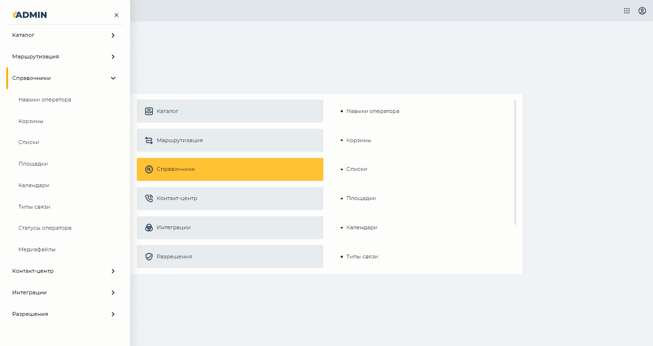Viewport: 653px width, 346px height.
Task: Click the vertical scrollbar of links panel
Action: click(515, 162)
